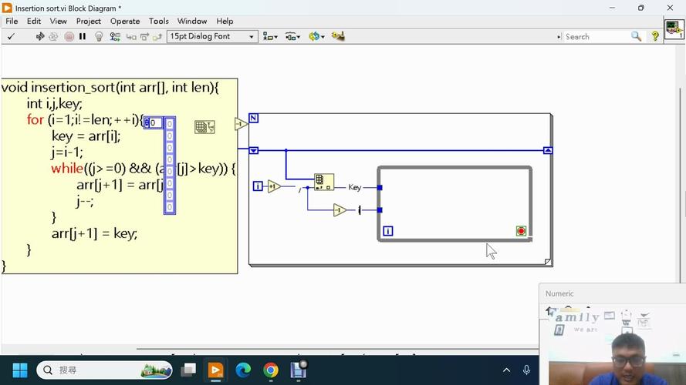Click the while loop conditional stop terminal

[521, 231]
